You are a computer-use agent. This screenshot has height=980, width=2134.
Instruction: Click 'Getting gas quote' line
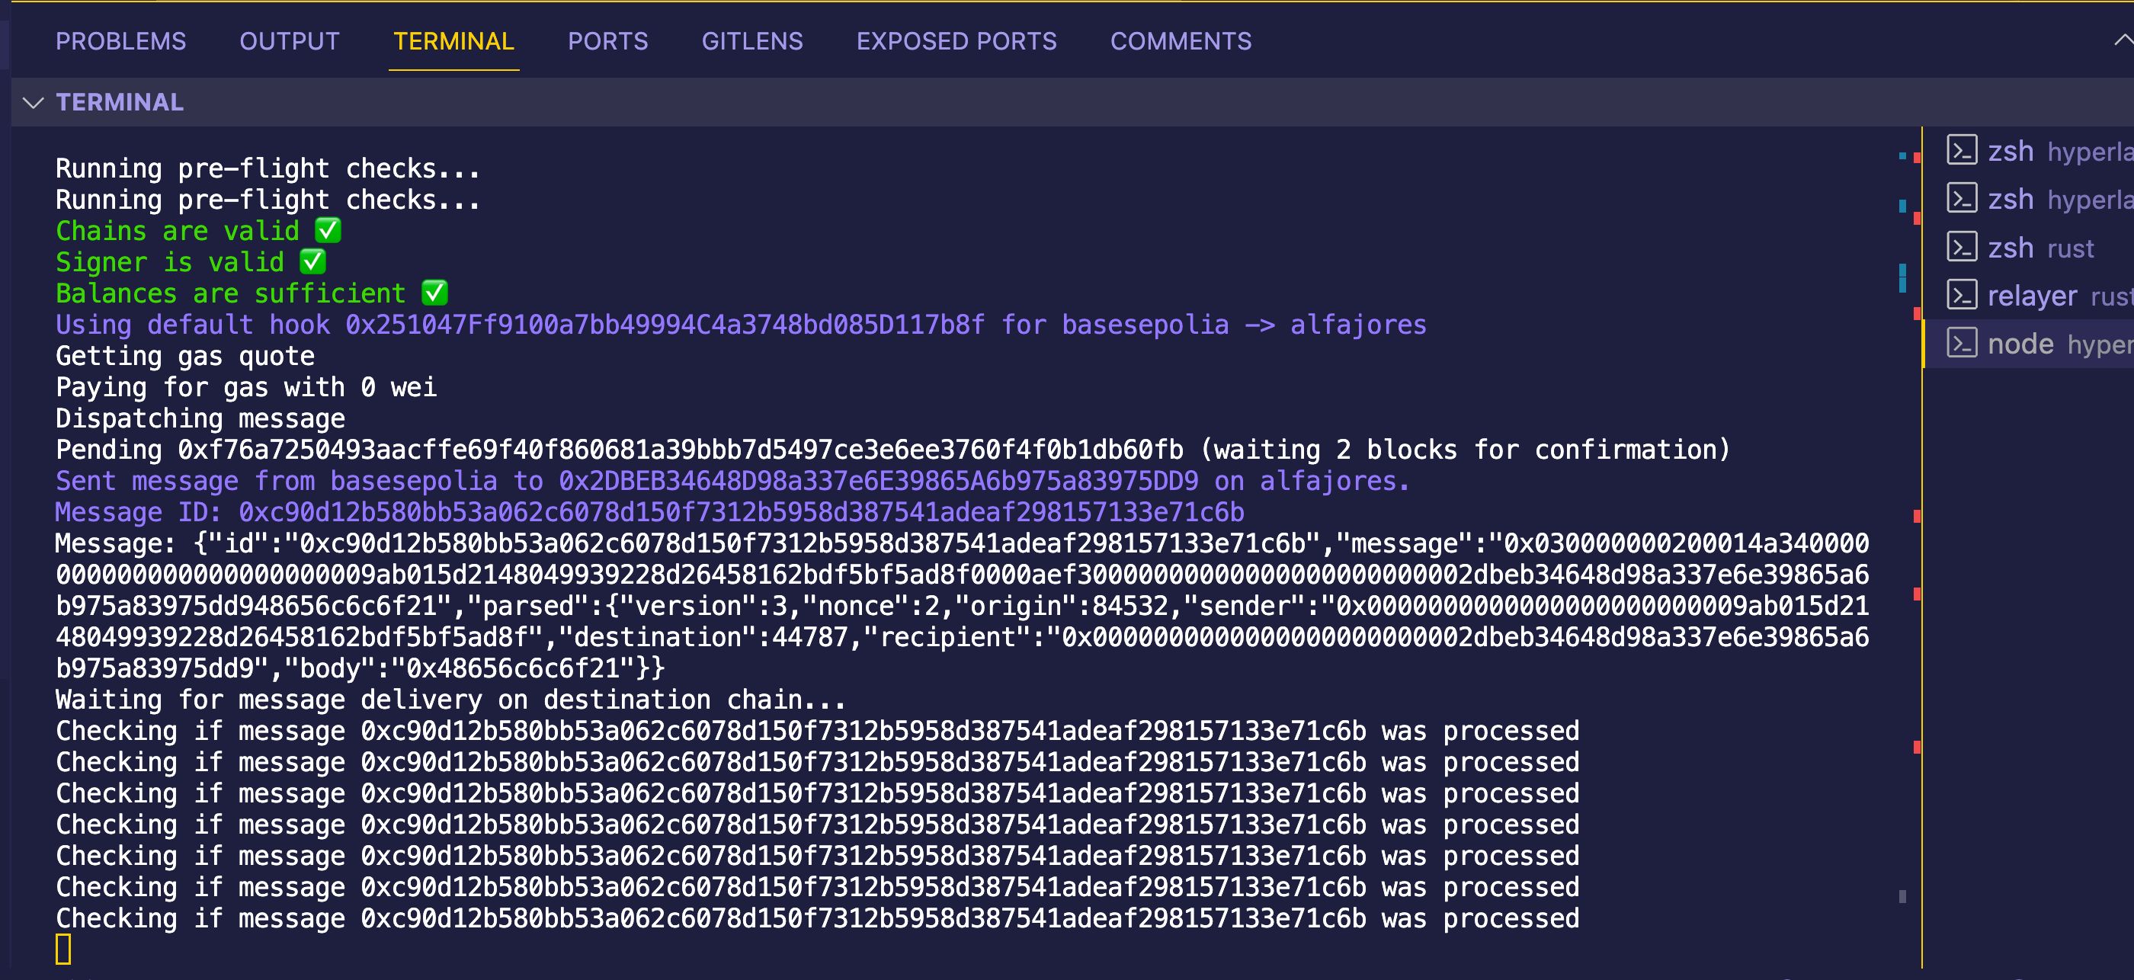184,356
